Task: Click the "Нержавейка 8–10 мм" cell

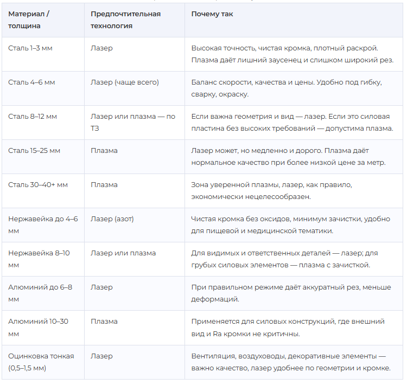Action: [x=39, y=259]
